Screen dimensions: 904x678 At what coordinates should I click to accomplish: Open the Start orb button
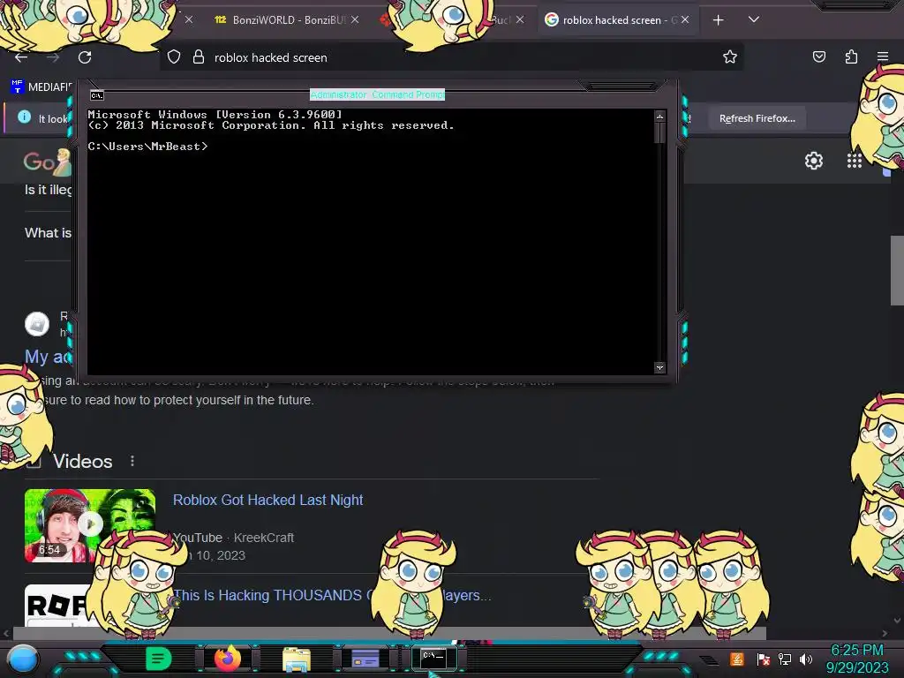point(23,659)
